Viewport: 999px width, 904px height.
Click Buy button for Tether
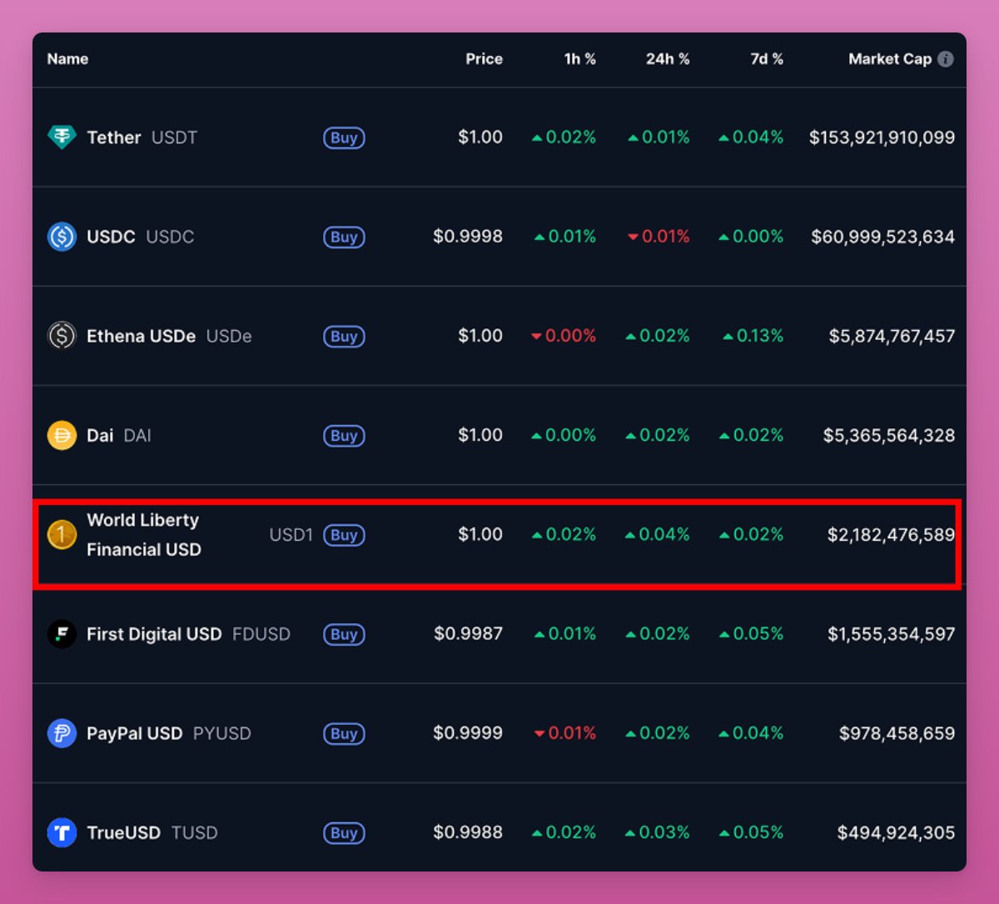344,137
